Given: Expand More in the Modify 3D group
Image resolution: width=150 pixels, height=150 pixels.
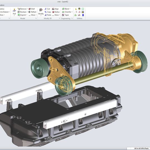Looking at the screenshot, I should 56,15.
